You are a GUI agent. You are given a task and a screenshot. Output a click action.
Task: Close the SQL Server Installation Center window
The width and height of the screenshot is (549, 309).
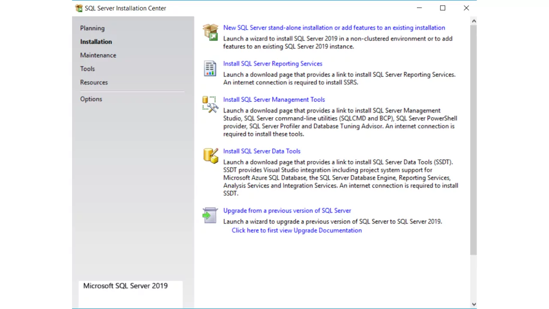[466, 8]
